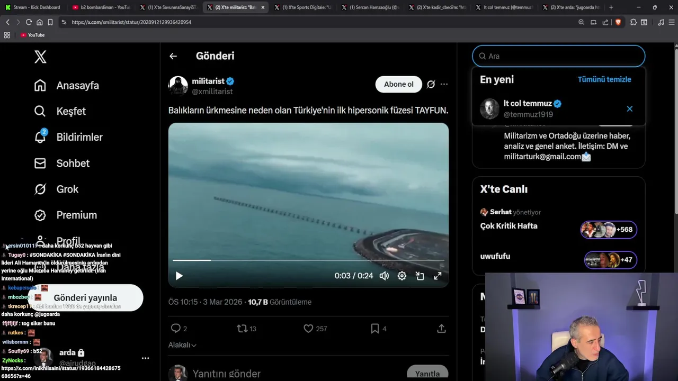The width and height of the screenshot is (678, 381).
Task: Open browser extensions puzzle icon
Action: click(633, 22)
